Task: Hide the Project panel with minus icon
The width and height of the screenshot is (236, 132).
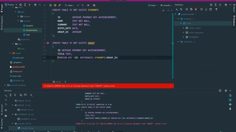Action: (40, 5)
